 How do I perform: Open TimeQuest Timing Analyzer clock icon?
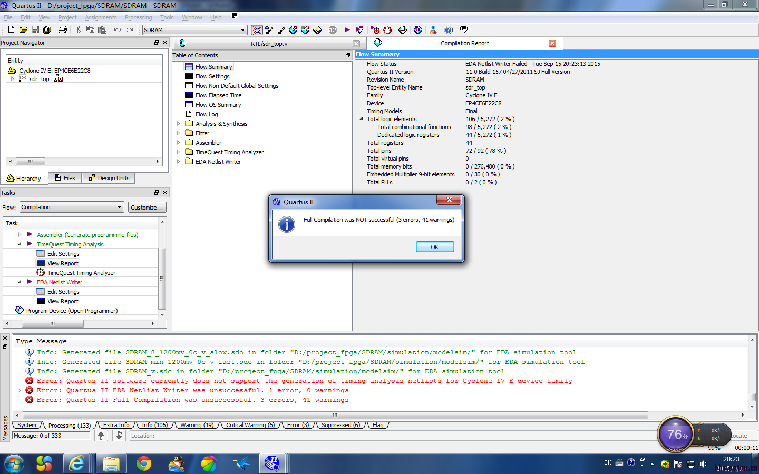[387, 30]
